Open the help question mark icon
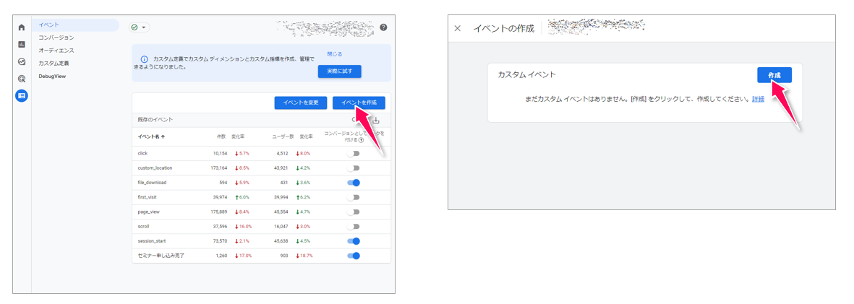The image size is (854, 304). (x=383, y=27)
